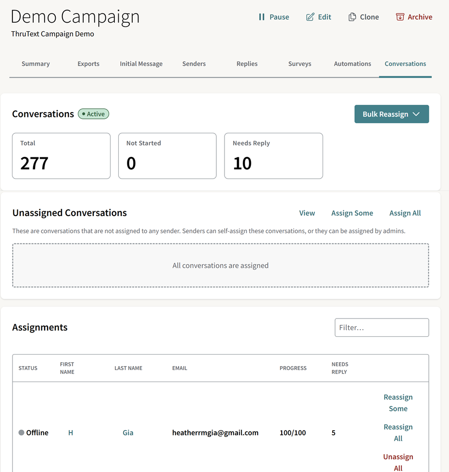This screenshot has height=472, width=449.
Task: Open the Replies tab
Action: click(x=247, y=64)
